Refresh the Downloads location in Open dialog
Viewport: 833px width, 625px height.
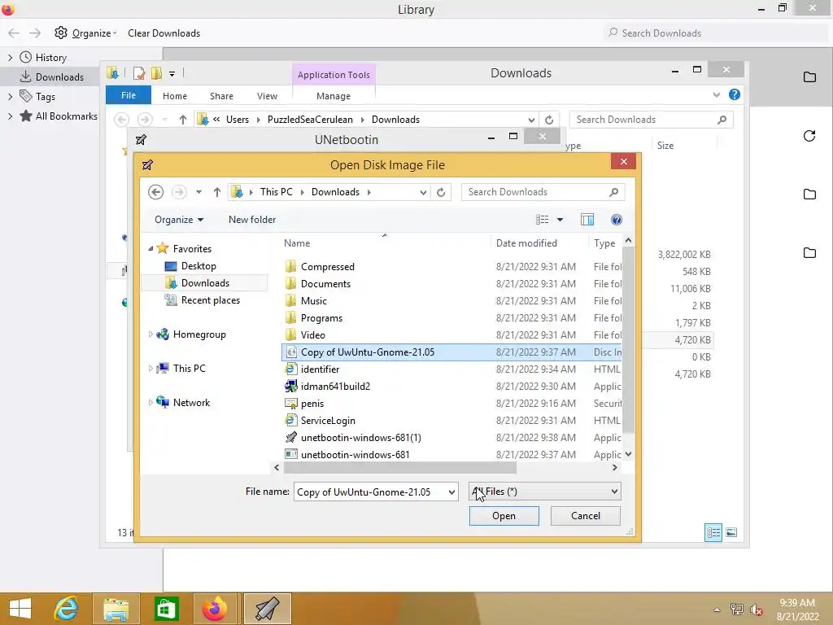441,192
